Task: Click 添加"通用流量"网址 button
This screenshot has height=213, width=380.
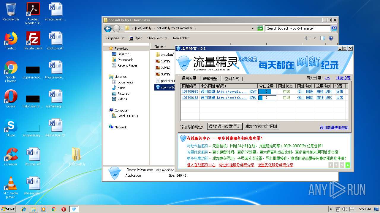Action: click(225, 127)
